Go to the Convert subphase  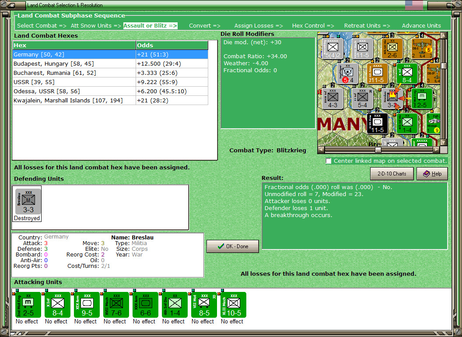pyautogui.click(x=204, y=26)
